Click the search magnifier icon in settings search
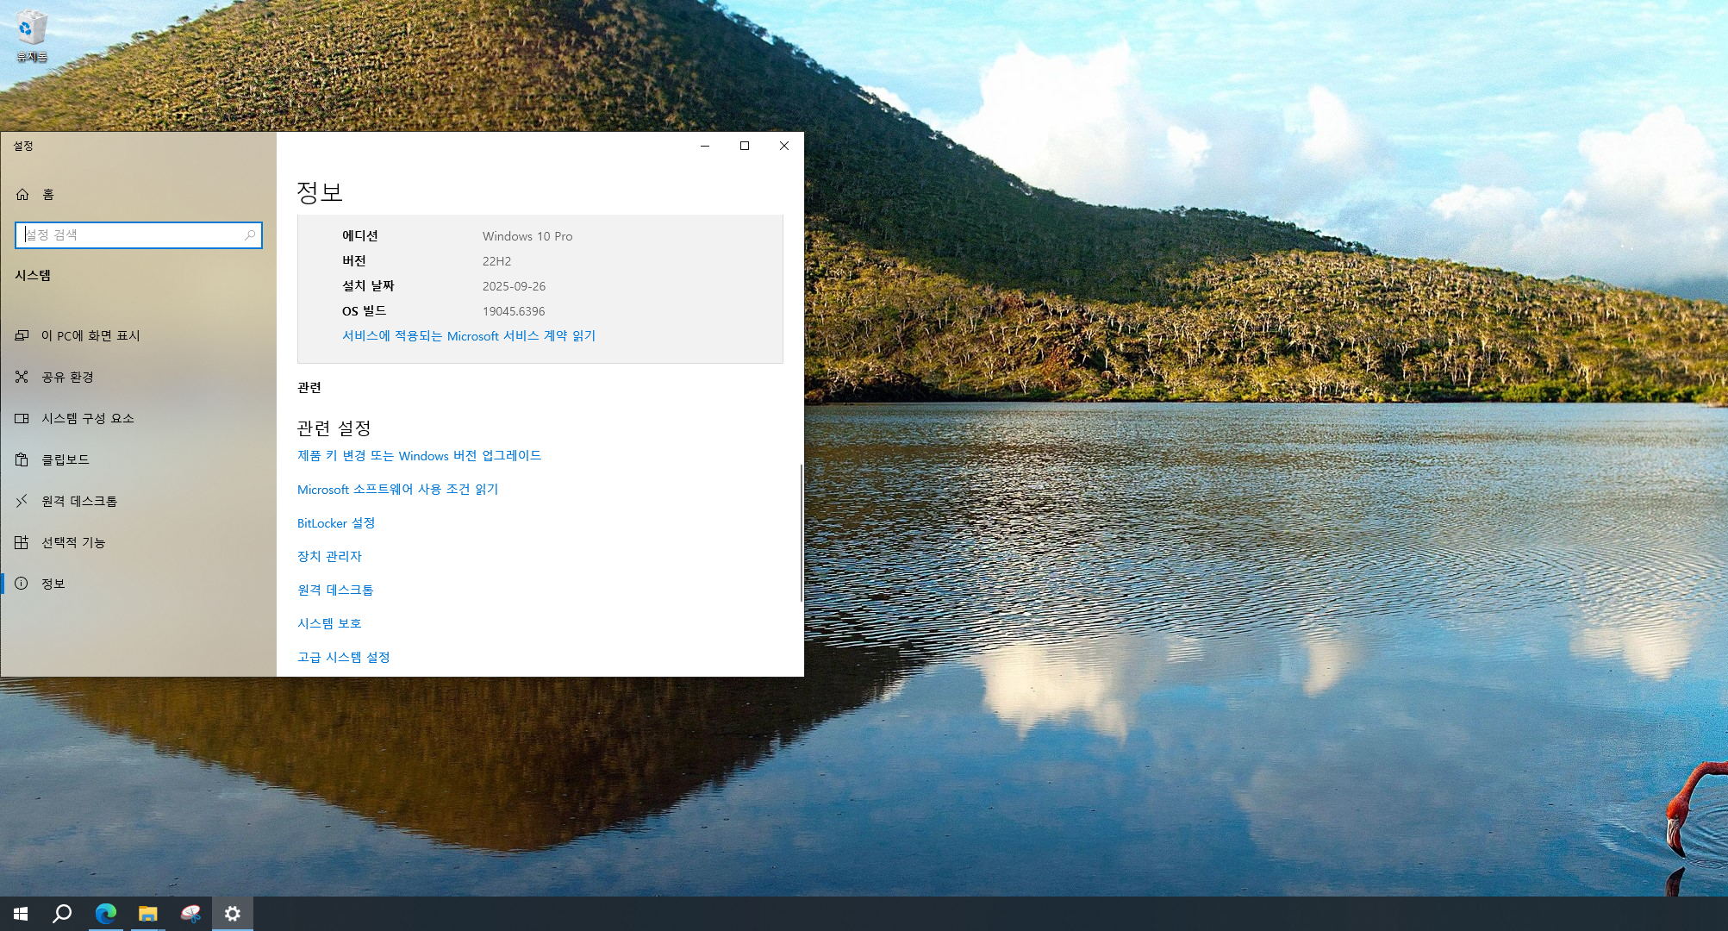 coord(250,234)
